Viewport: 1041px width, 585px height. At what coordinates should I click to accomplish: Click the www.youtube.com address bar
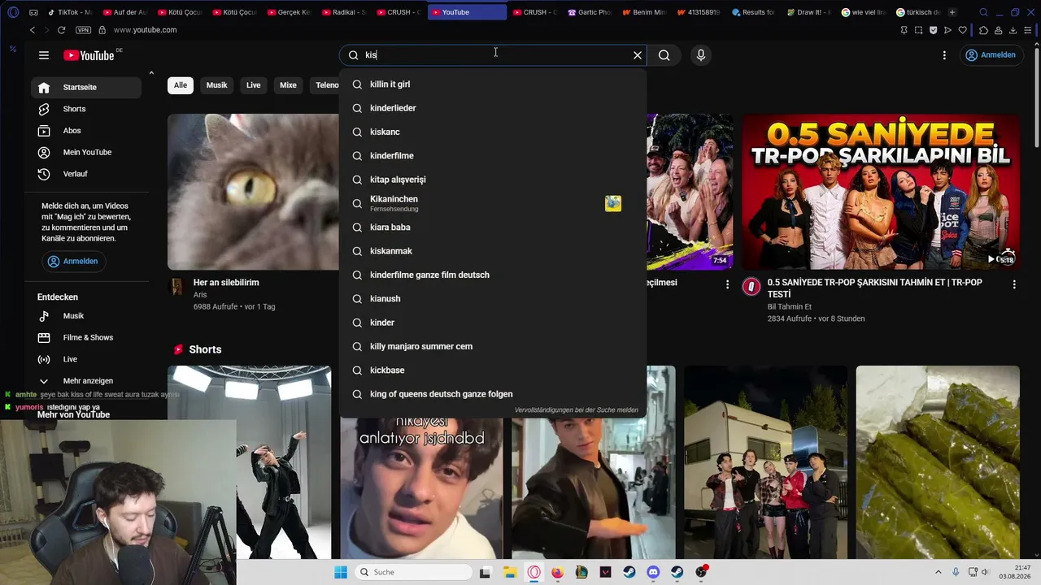pos(146,30)
